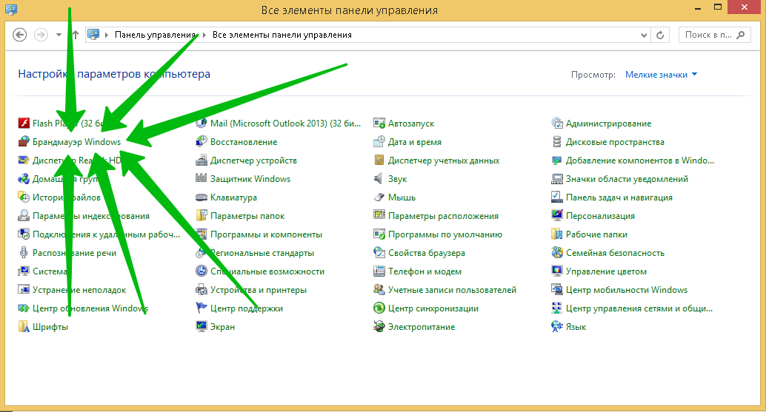This screenshot has height=412, width=766.
Task: Go up one level with Up arrow
Action: 76,35
